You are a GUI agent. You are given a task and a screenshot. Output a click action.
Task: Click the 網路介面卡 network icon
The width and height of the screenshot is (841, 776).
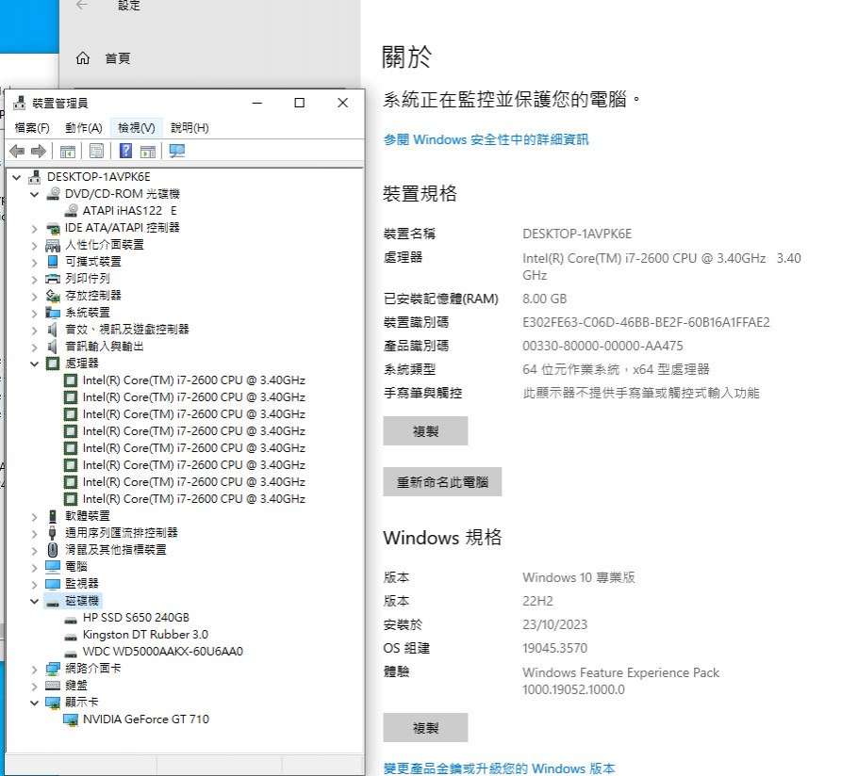point(53,669)
